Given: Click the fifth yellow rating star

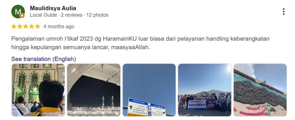Looking at the screenshot, I should [38, 26].
